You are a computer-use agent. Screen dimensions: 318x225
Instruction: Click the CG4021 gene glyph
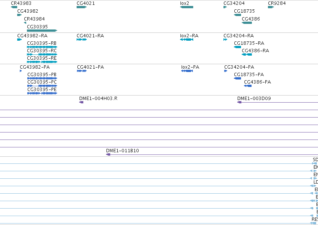point(82,7)
